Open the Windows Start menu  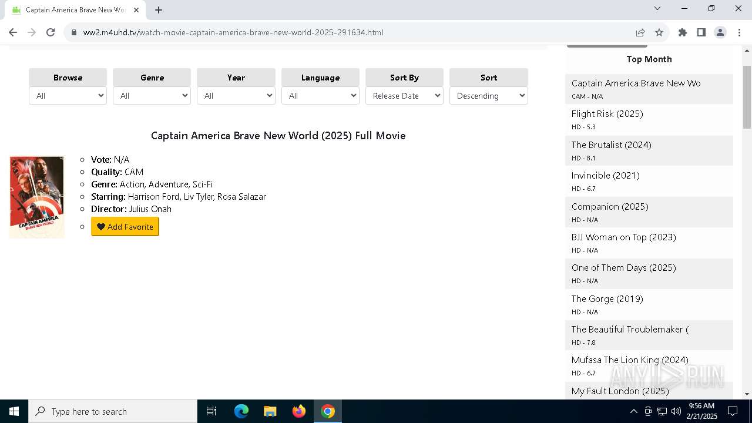pos(14,411)
